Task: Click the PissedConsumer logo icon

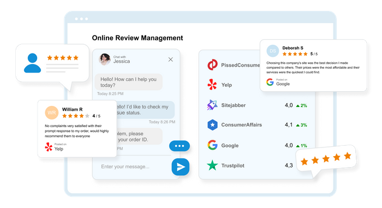Action: [x=212, y=65]
